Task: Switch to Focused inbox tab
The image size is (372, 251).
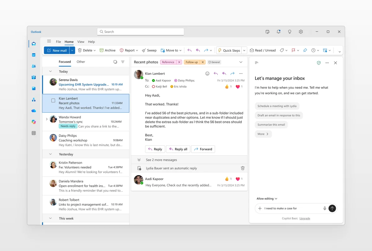Action: tap(65, 62)
